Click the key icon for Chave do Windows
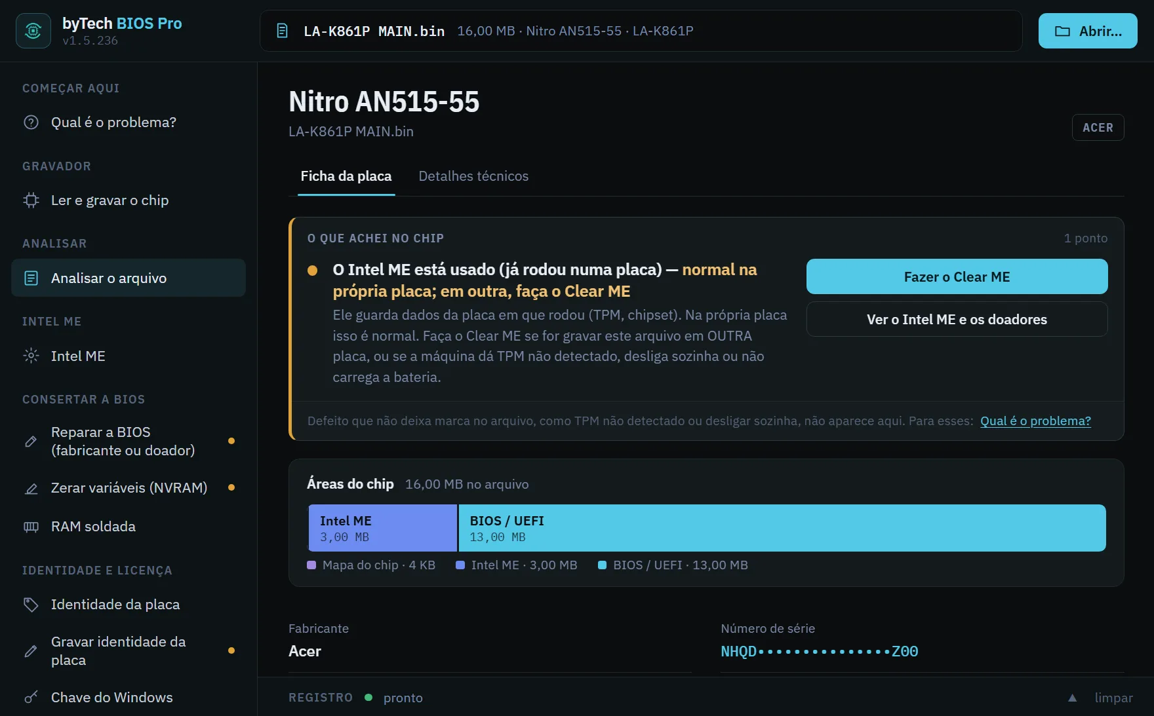The image size is (1154, 716). 31,698
